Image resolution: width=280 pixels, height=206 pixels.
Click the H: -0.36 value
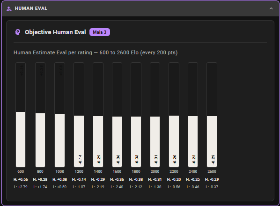click(x=117, y=179)
